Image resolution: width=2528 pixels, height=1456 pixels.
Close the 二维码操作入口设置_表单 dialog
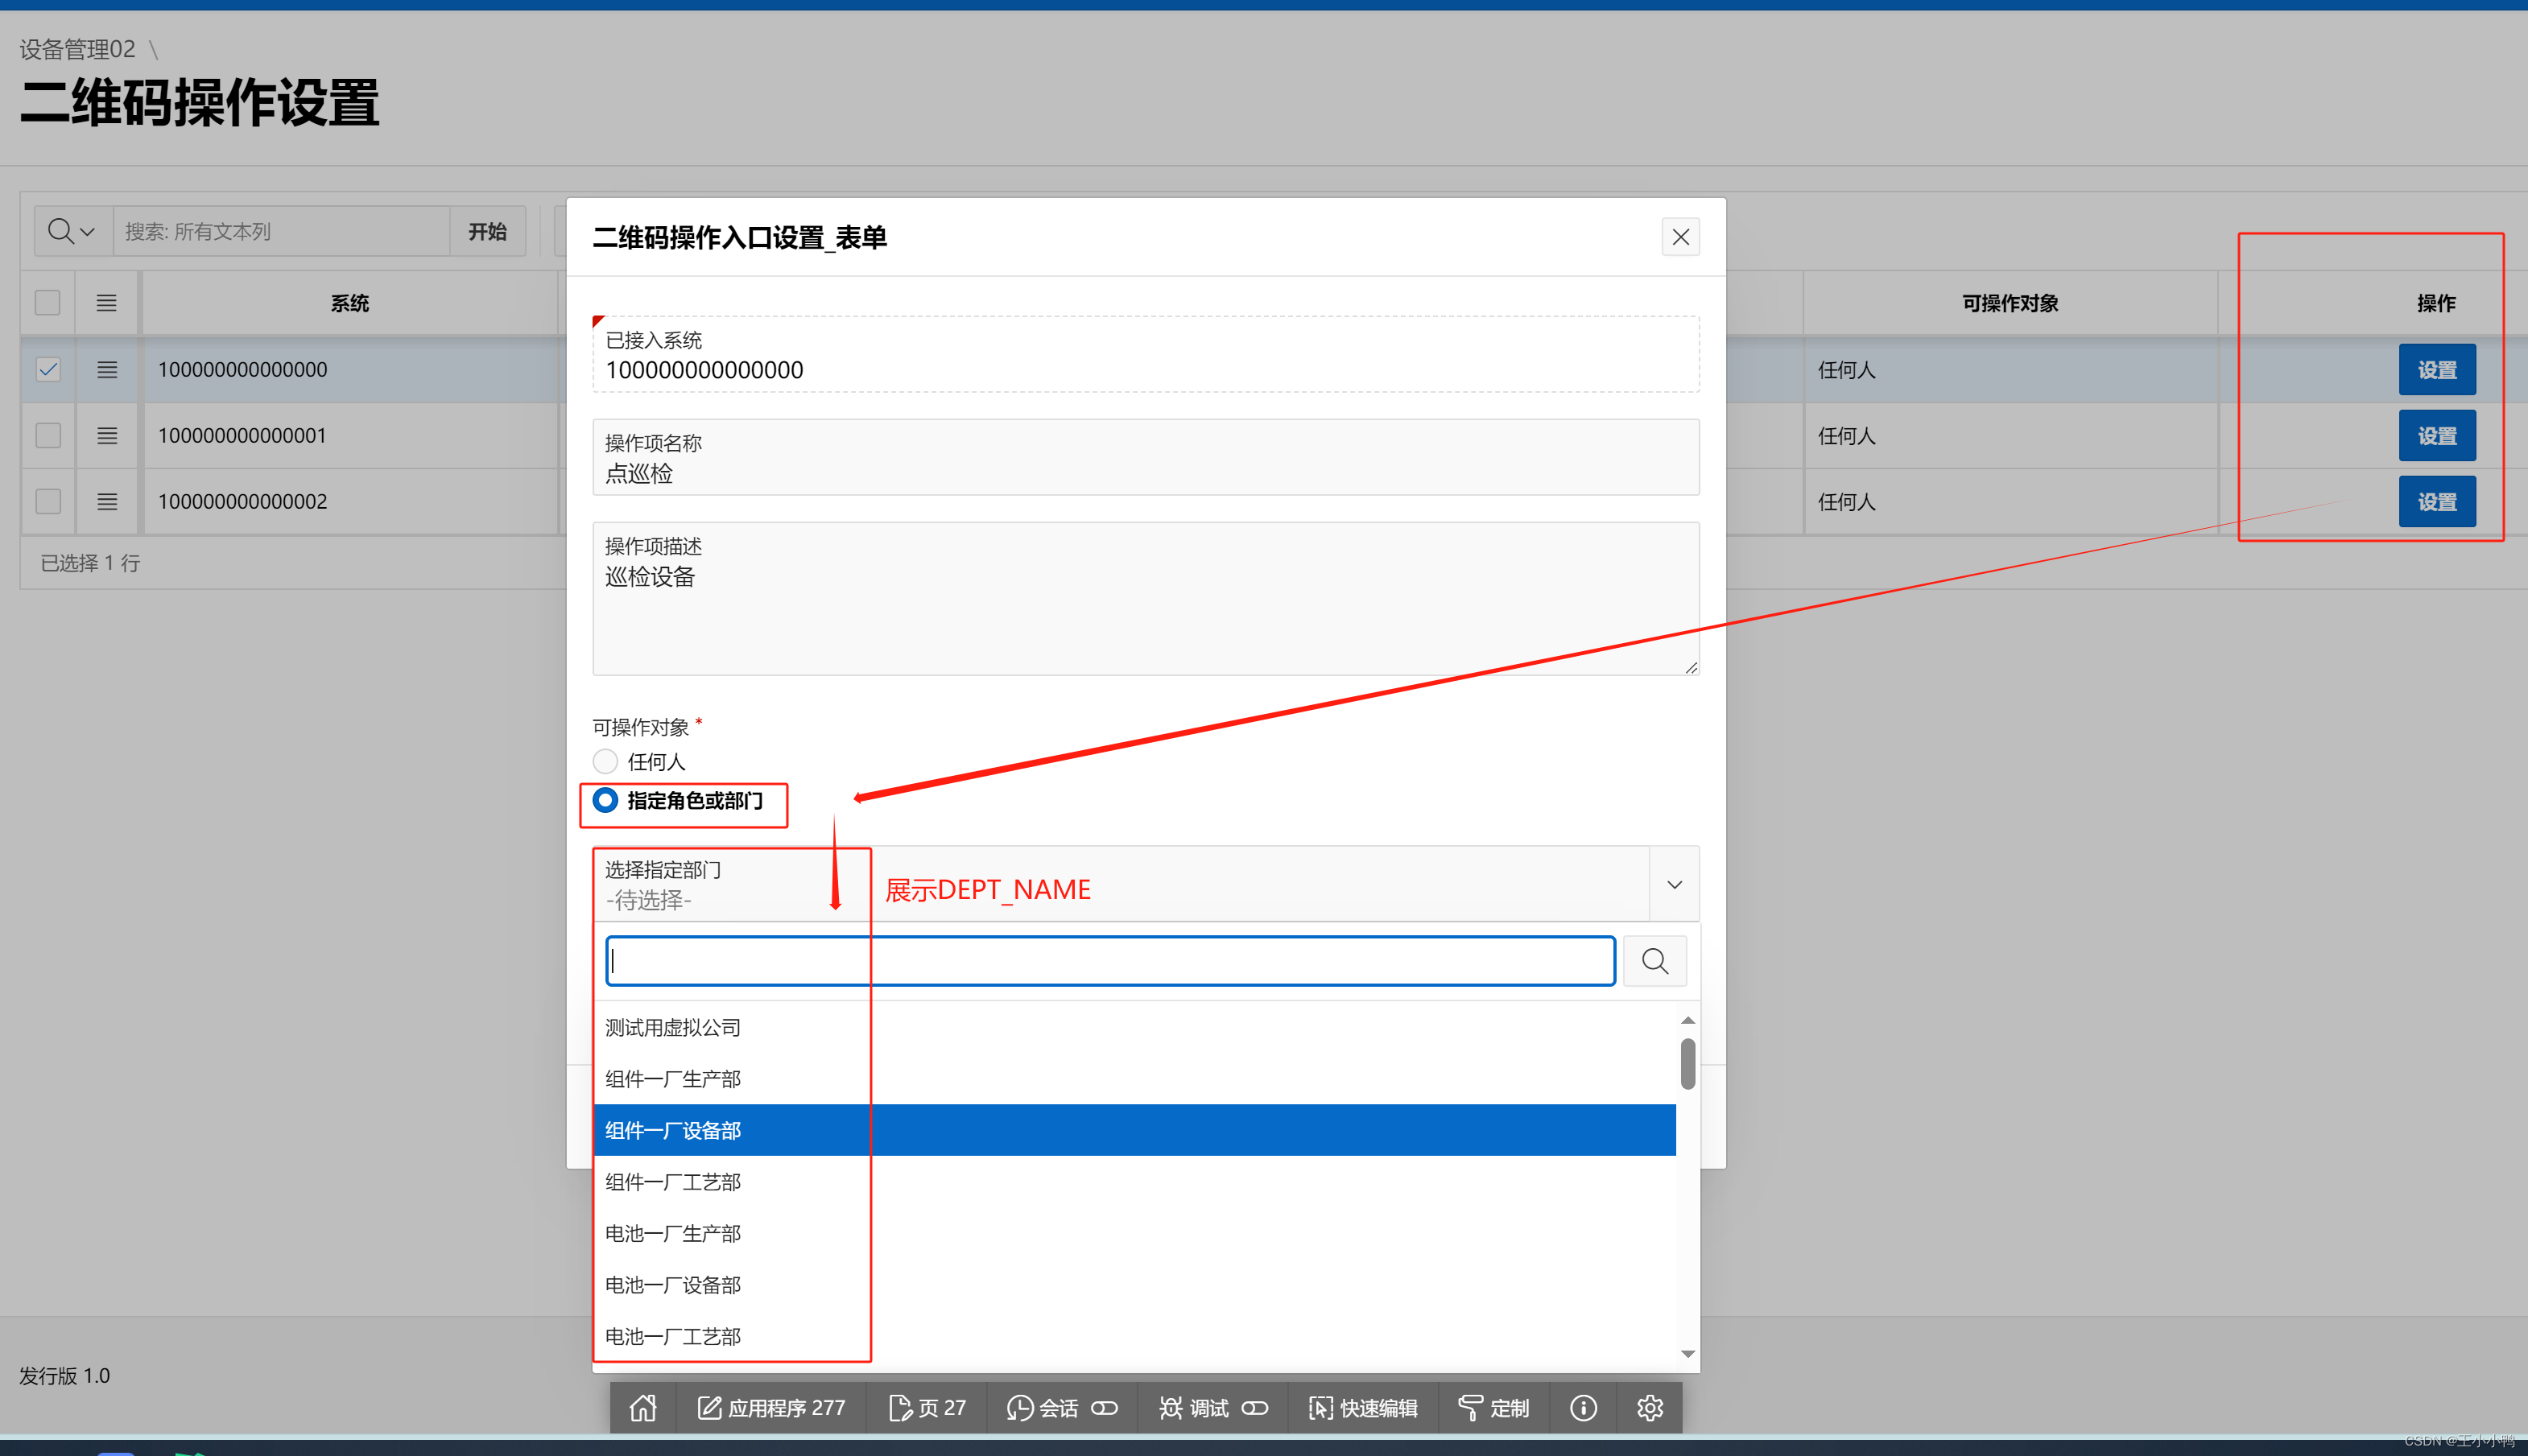[1681, 237]
